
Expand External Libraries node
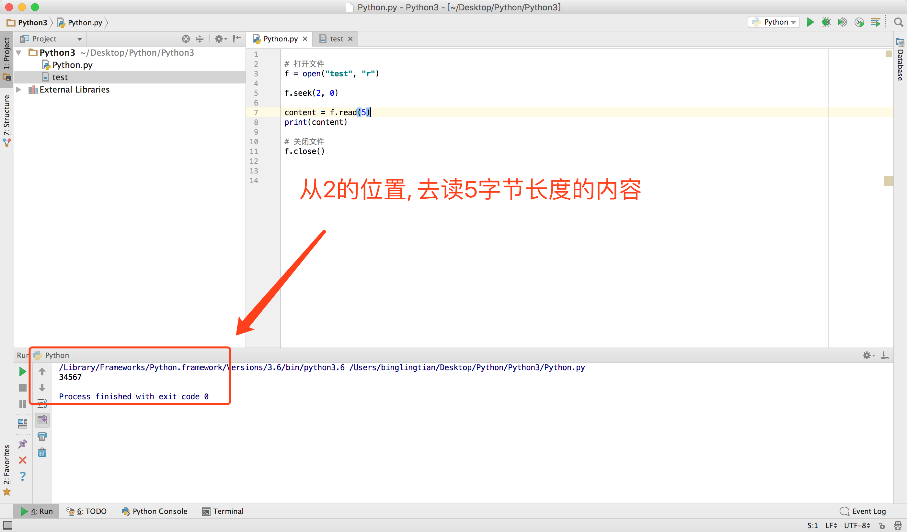[19, 90]
